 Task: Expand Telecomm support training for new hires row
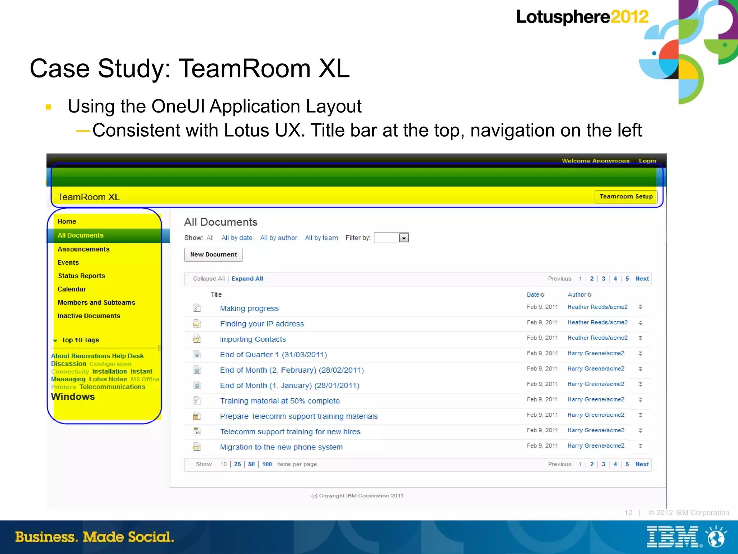click(640, 430)
